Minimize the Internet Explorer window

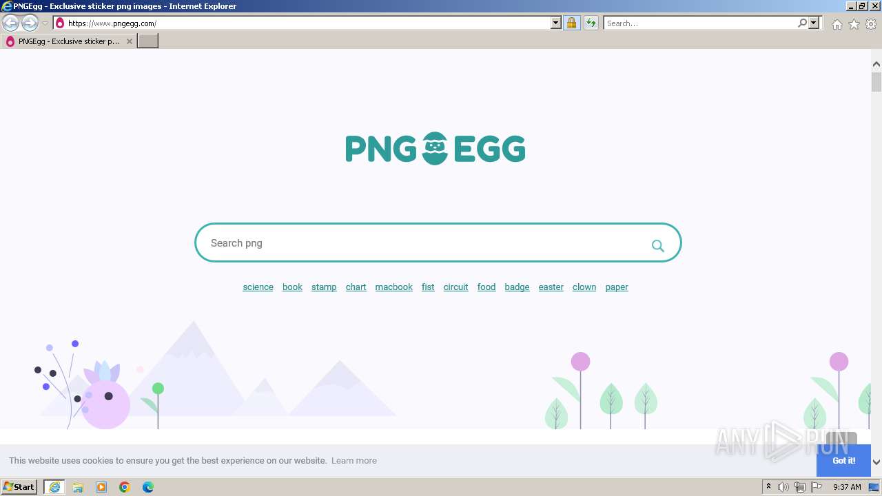[x=851, y=6]
